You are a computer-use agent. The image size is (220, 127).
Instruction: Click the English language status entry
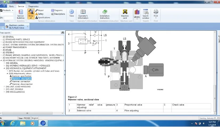coord(35,118)
